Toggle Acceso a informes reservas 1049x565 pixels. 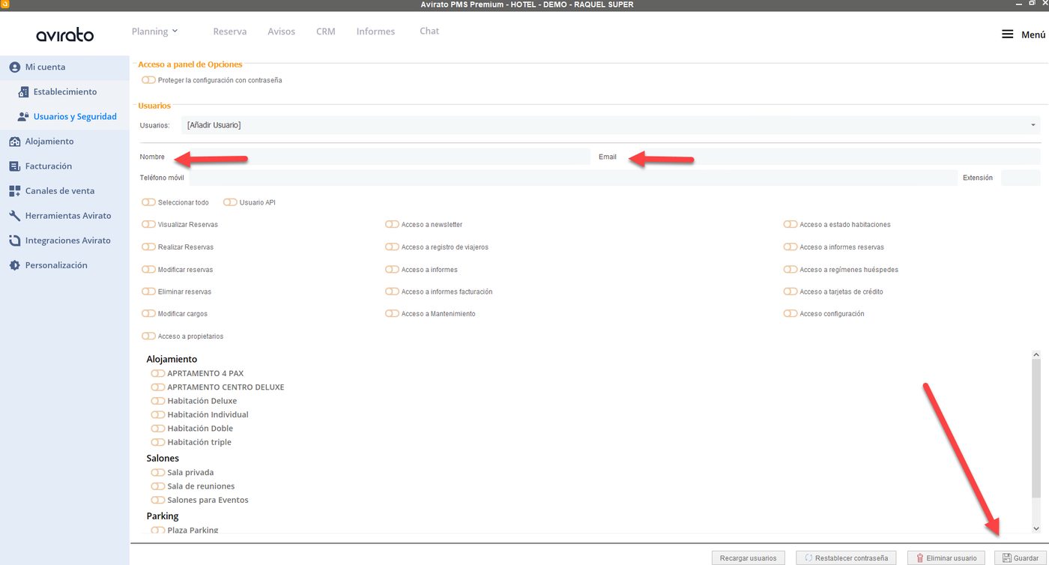790,247
